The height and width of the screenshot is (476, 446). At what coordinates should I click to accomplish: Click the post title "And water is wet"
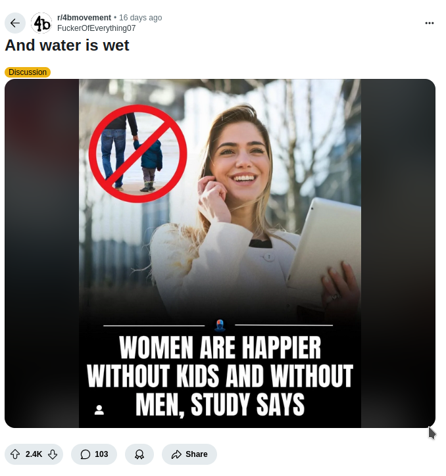67,45
